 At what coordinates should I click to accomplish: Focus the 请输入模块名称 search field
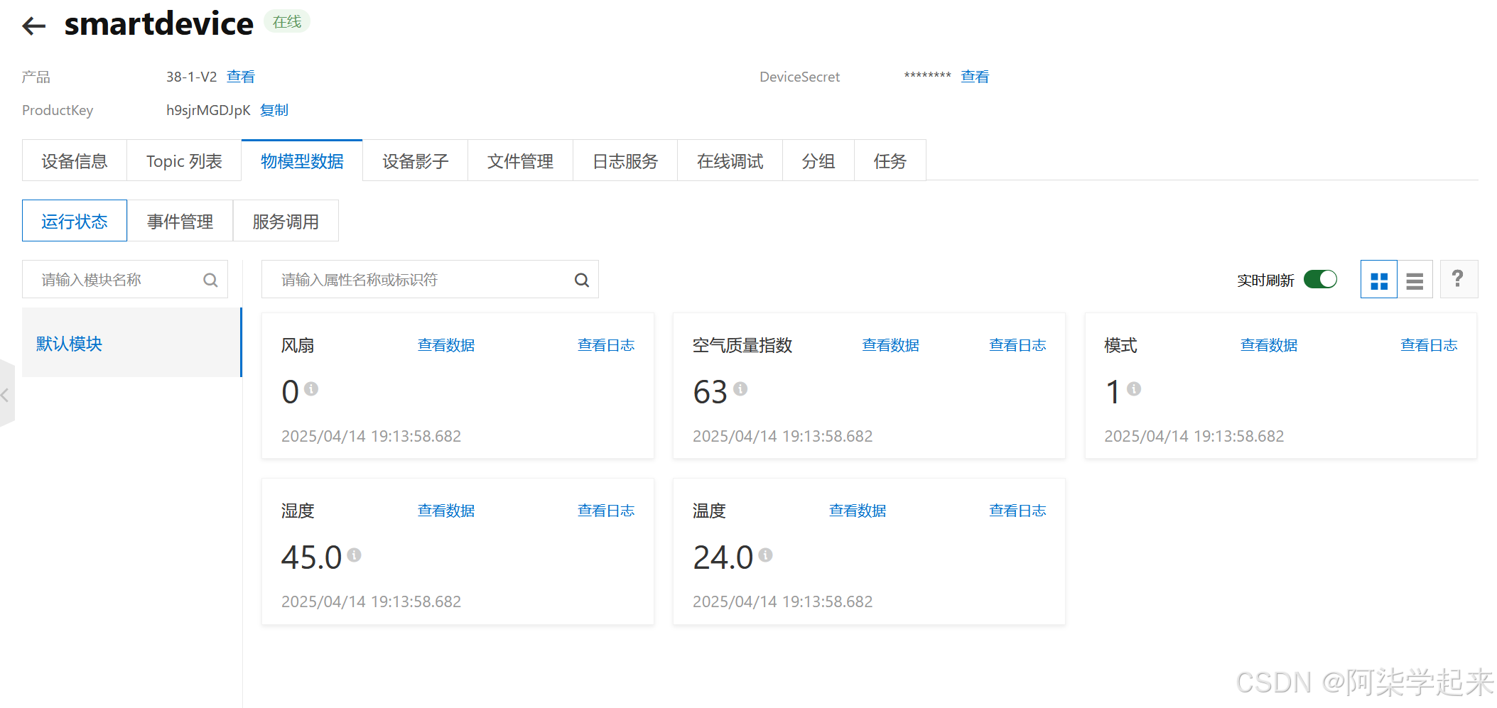(125, 280)
